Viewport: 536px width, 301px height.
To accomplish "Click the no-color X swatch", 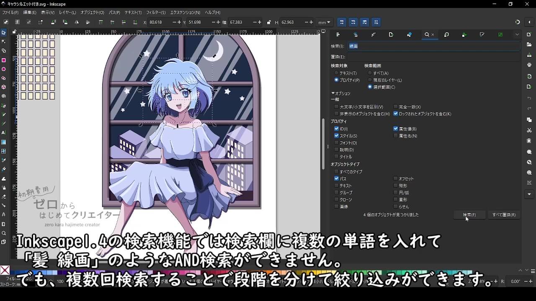I will 5,270.
